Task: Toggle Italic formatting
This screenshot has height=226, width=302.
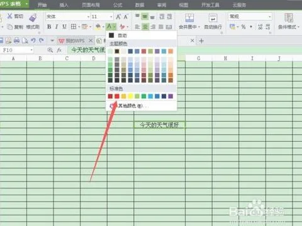Action: click(57, 26)
